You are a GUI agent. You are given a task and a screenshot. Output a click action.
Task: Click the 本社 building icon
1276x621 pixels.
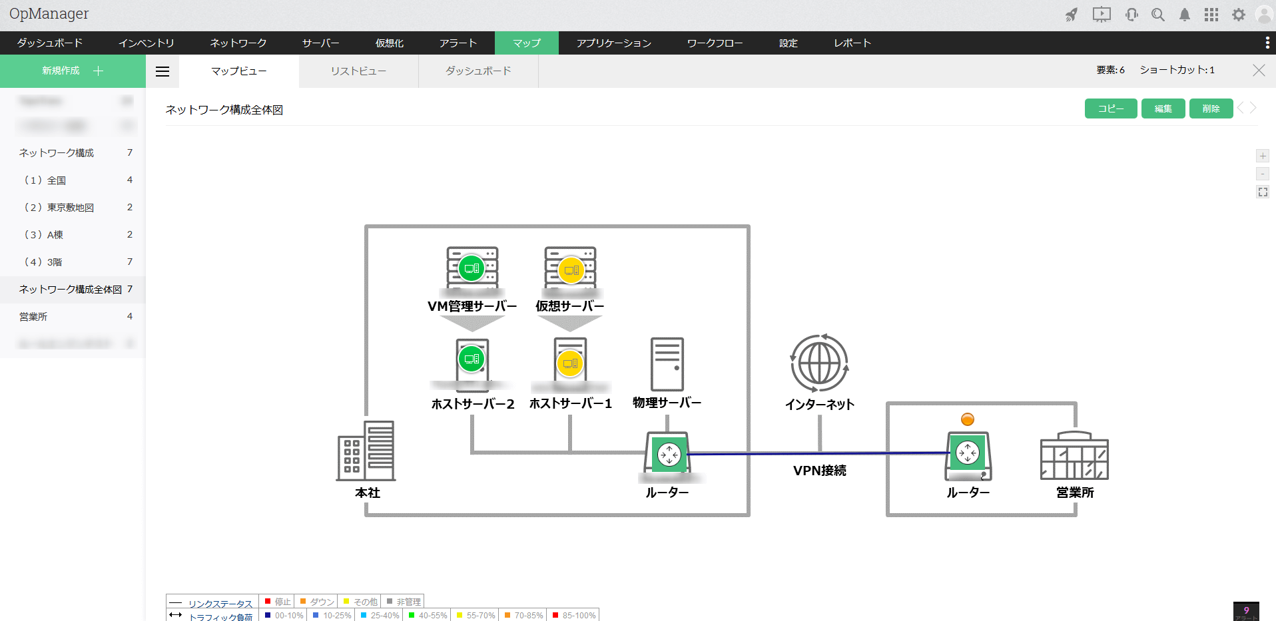(x=366, y=451)
